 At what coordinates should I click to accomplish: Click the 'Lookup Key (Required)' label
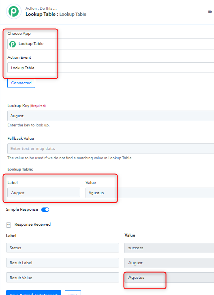[x=26, y=106]
